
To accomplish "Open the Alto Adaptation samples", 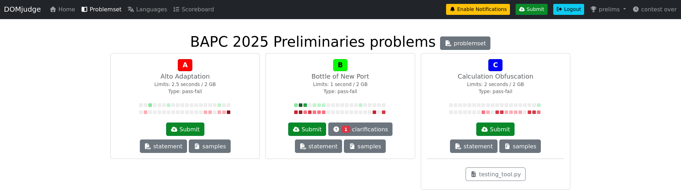I will [209, 146].
